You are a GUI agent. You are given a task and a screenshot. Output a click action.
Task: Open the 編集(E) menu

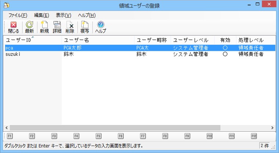coord(41,15)
